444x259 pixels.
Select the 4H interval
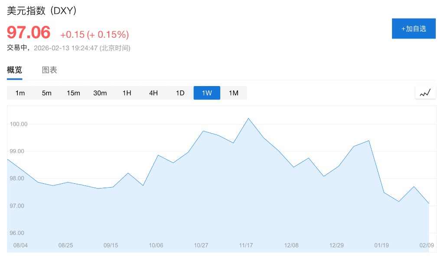pos(153,93)
